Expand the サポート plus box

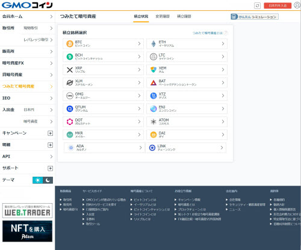[x=50, y=168]
